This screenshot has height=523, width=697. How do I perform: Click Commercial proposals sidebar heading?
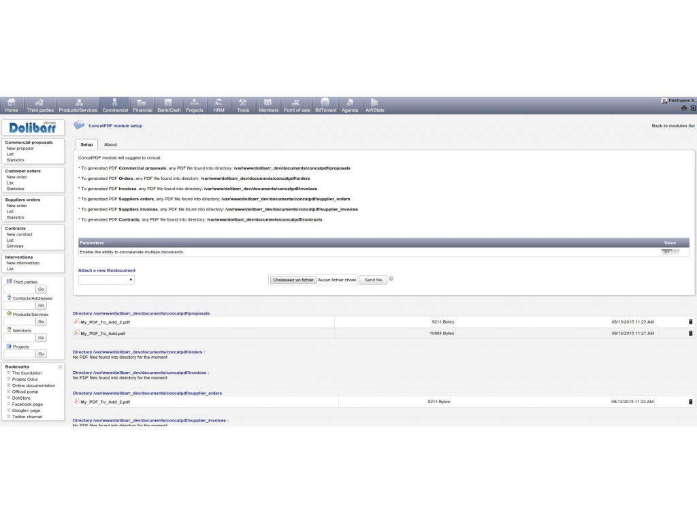[x=29, y=142]
